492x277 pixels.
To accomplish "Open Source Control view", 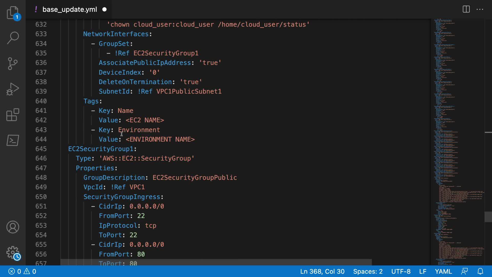I will [x=13, y=63].
